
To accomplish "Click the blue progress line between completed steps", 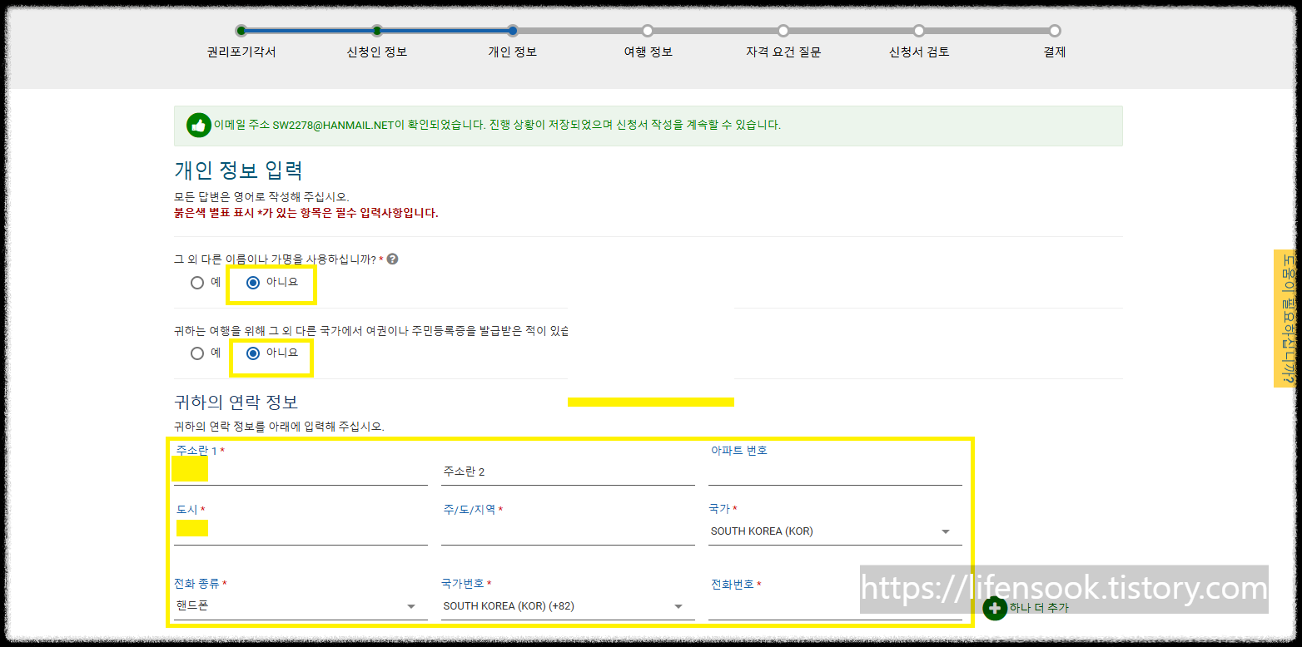I will 308,30.
